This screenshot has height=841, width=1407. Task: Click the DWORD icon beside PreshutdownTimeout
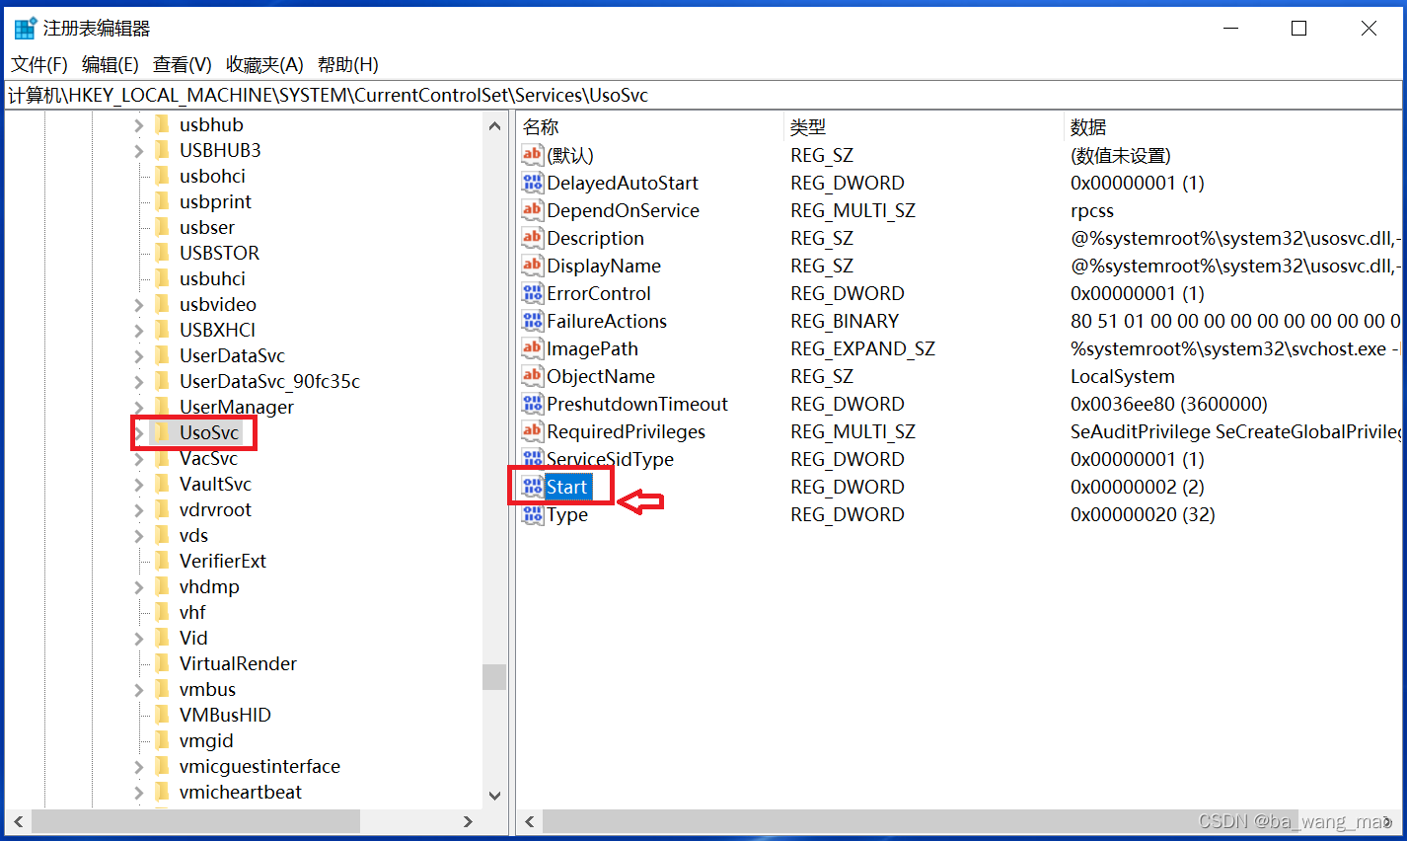[x=533, y=403]
